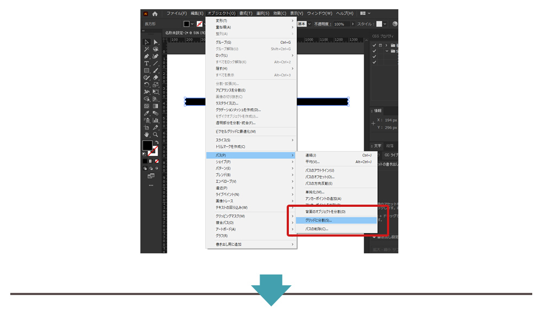Select the Direct Selection tool

[x=156, y=42]
